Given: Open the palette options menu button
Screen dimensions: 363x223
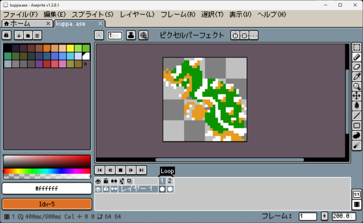Looking at the screenshot, I should click(x=38, y=35).
